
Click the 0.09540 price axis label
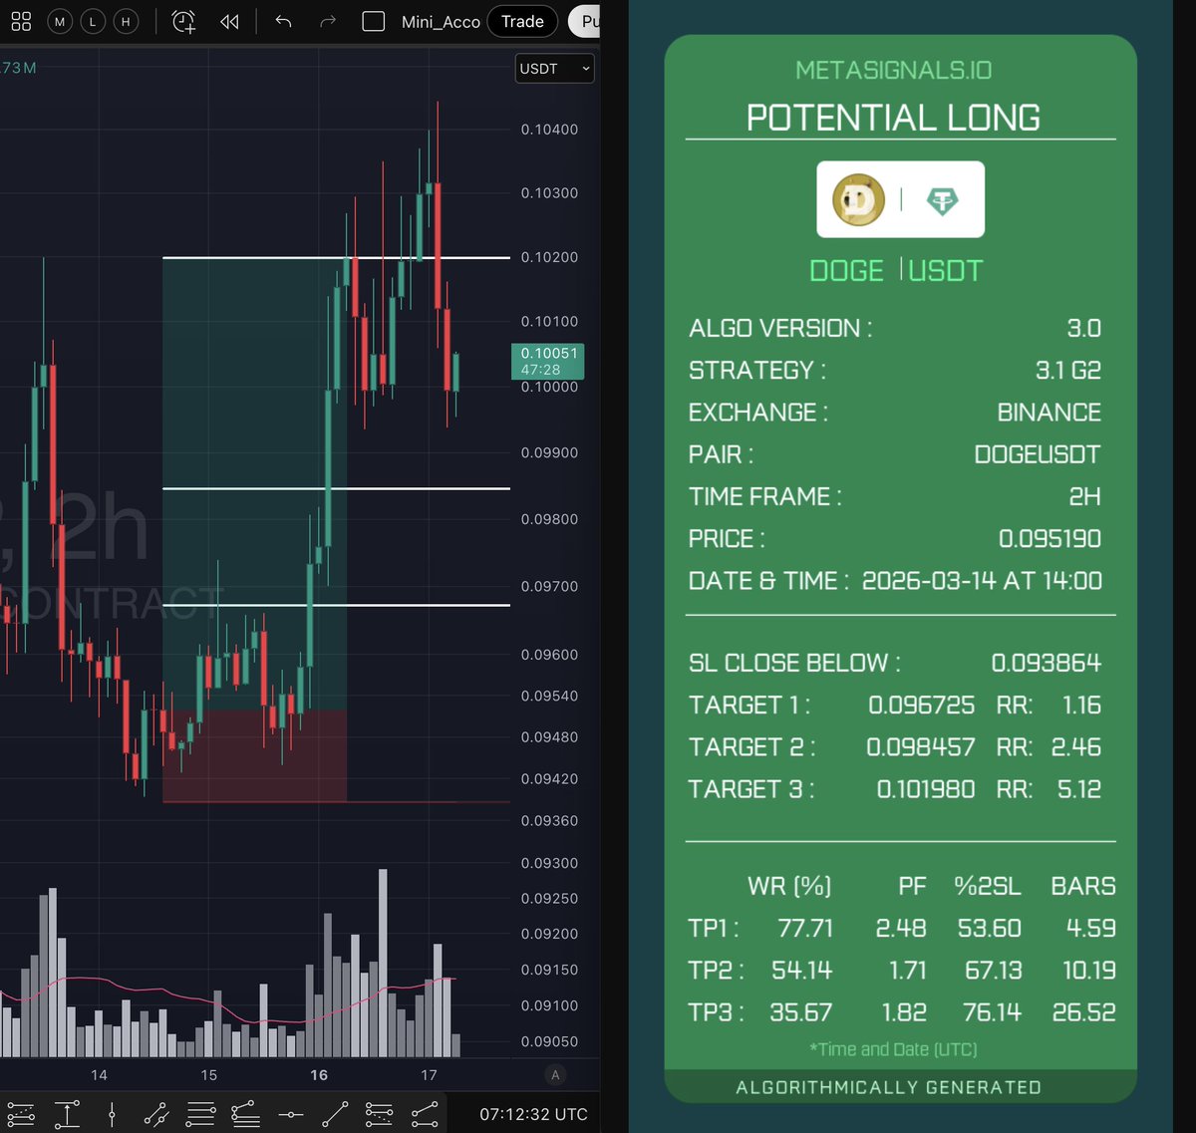coord(549,696)
